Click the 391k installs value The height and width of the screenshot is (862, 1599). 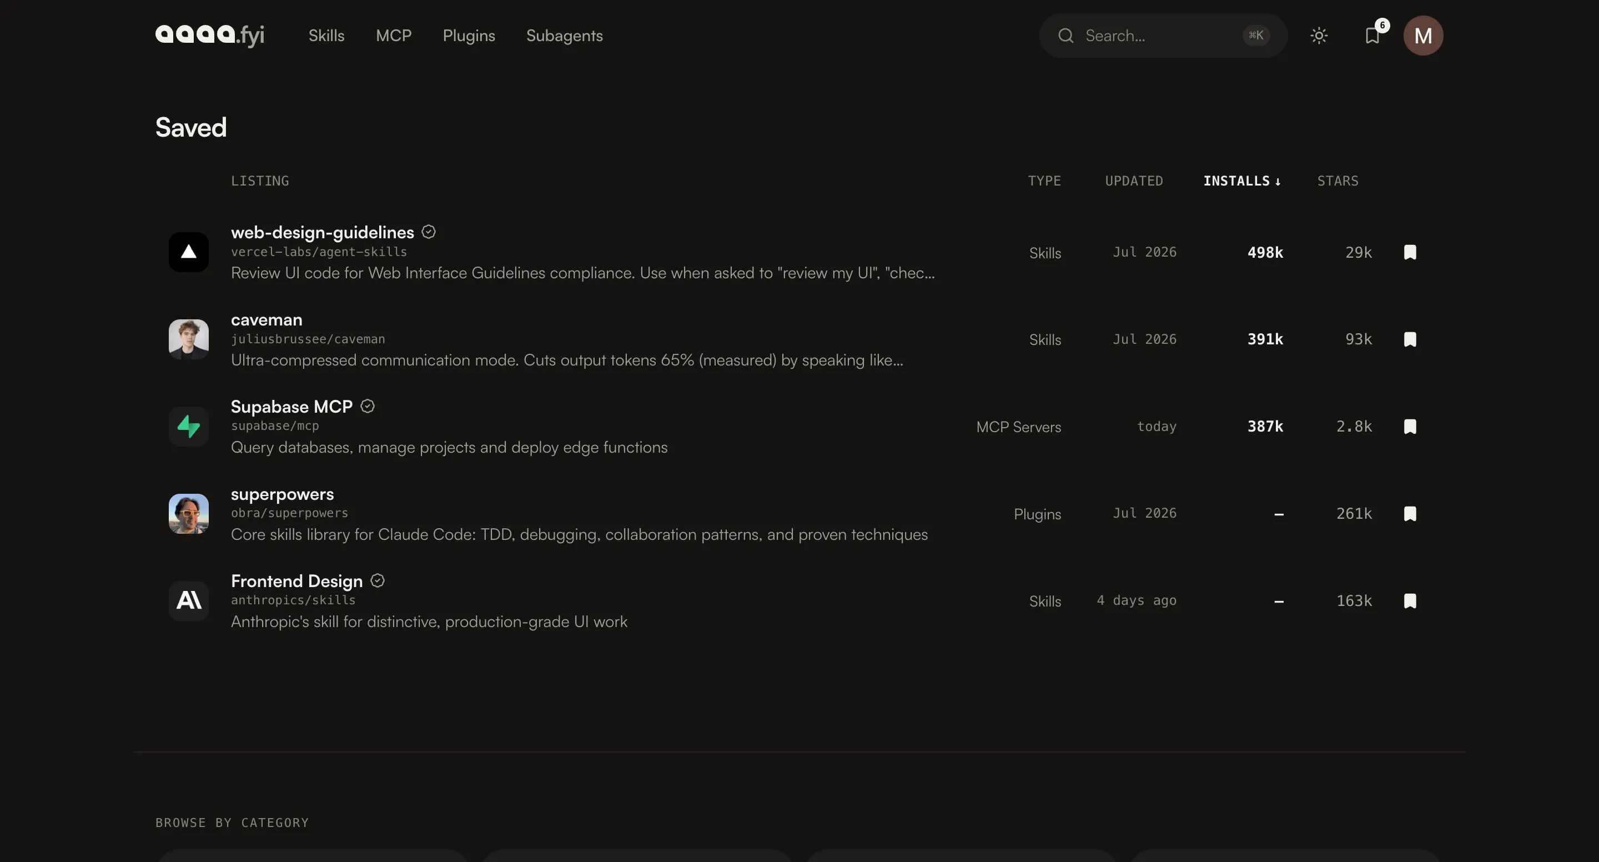(1265, 339)
